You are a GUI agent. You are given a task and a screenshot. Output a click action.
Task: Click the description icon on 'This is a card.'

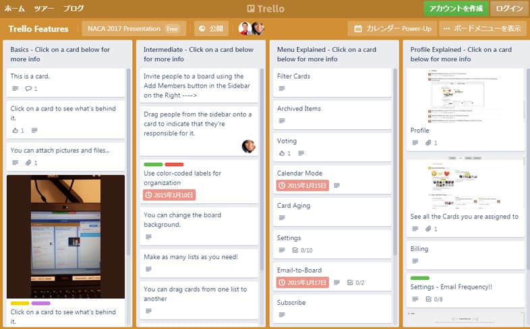coord(16,89)
